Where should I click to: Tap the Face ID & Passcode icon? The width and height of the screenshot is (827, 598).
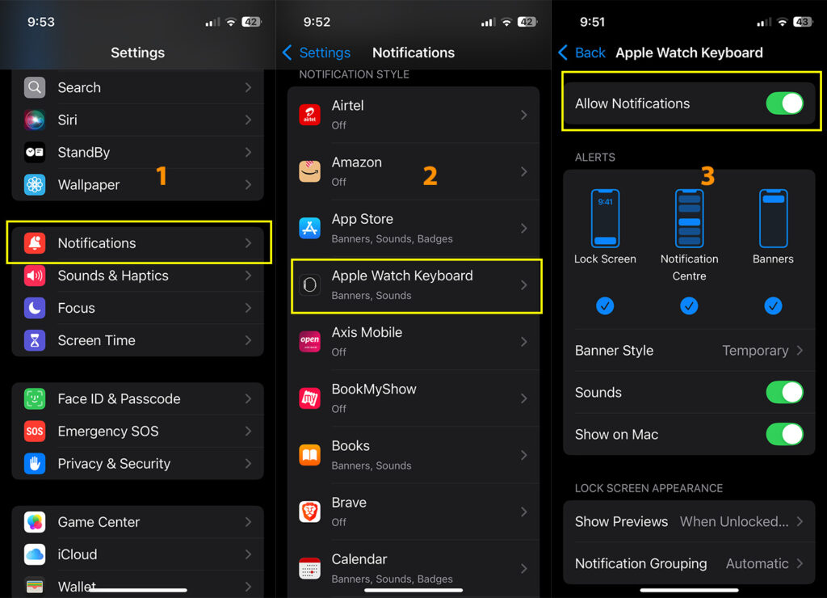pyautogui.click(x=35, y=398)
